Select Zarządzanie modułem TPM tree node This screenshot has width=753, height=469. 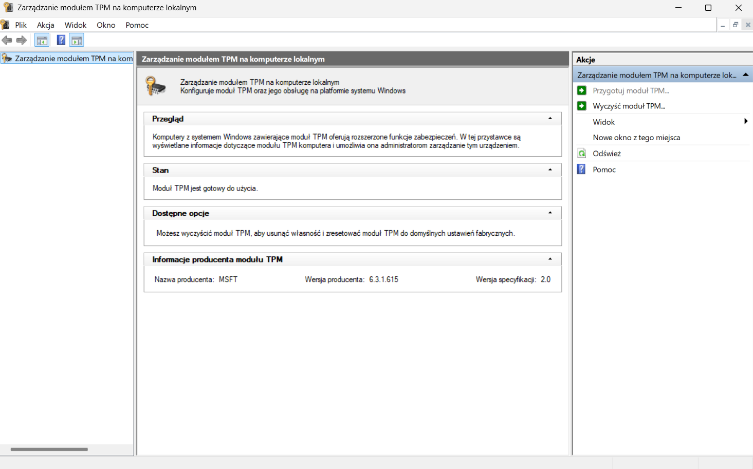[67, 58]
